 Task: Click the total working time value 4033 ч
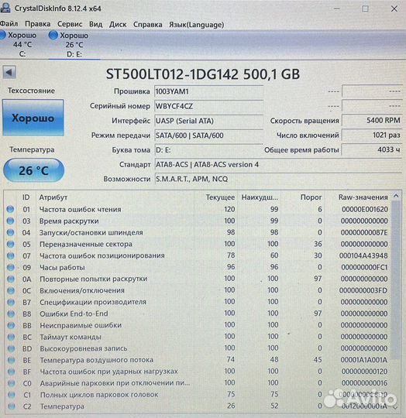(x=372, y=149)
